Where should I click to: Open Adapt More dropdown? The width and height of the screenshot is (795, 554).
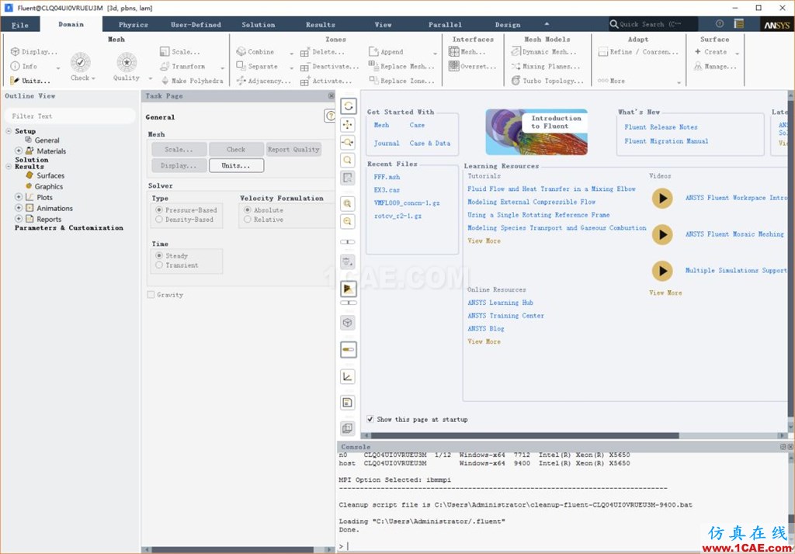coord(679,81)
